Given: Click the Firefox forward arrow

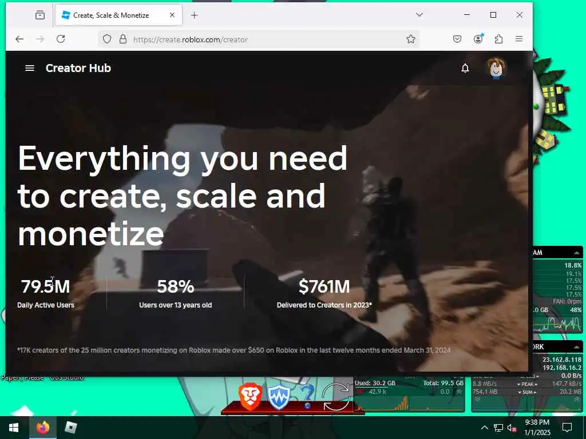Looking at the screenshot, I should tap(40, 39).
